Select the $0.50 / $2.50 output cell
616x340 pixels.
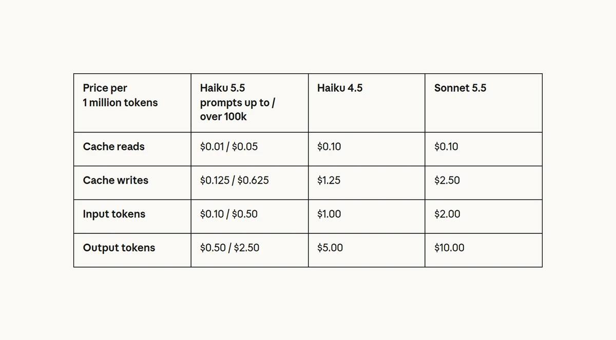click(249, 250)
